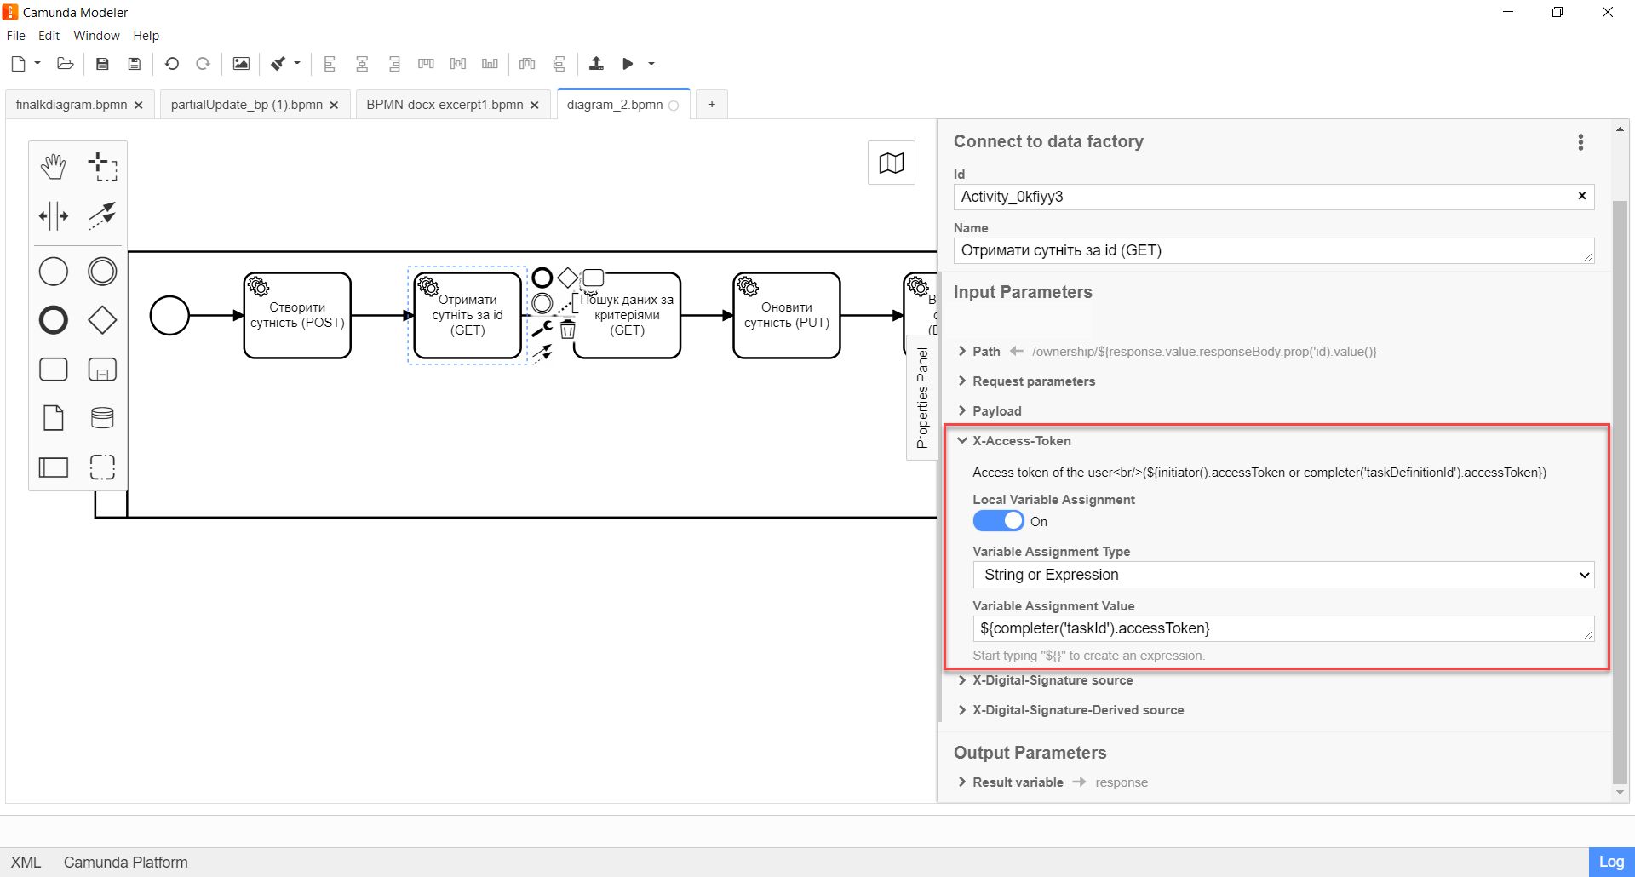Create an intermediate event from the palette
This screenshot has height=877, width=1635.
click(102, 272)
